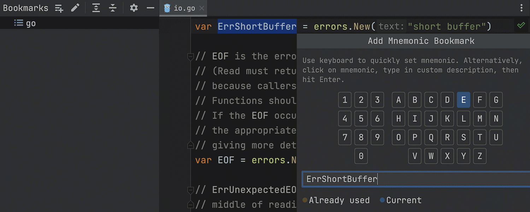Collapse All bookmarks in the toolbar
This screenshot has width=530, height=212.
point(113,8)
